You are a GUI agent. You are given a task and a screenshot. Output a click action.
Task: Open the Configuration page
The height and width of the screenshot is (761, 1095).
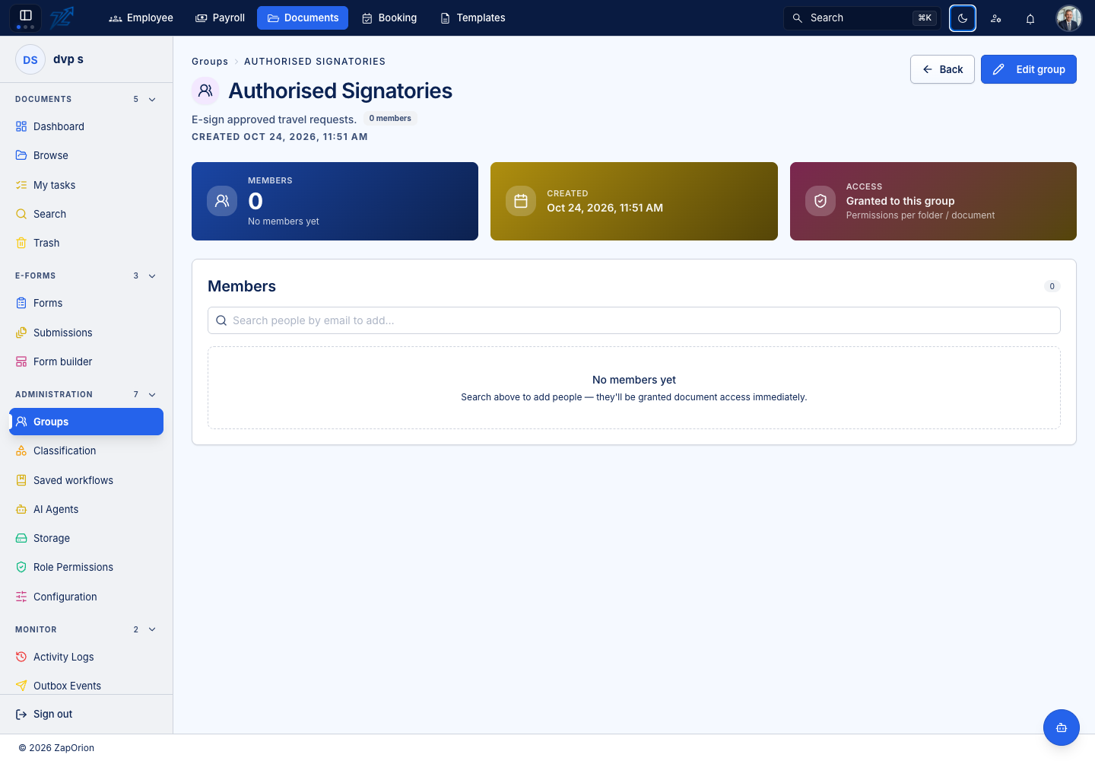click(x=87, y=597)
